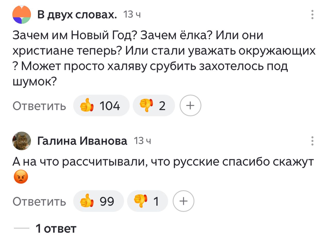Click the angry face emoji

[x=20, y=177]
